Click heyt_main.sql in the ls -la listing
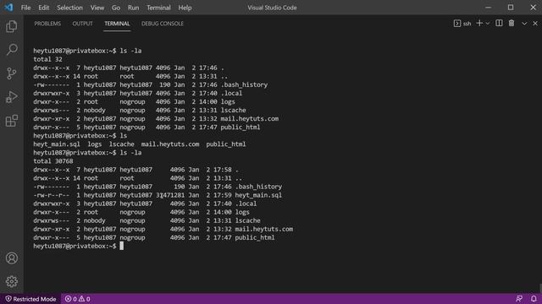 coord(258,195)
